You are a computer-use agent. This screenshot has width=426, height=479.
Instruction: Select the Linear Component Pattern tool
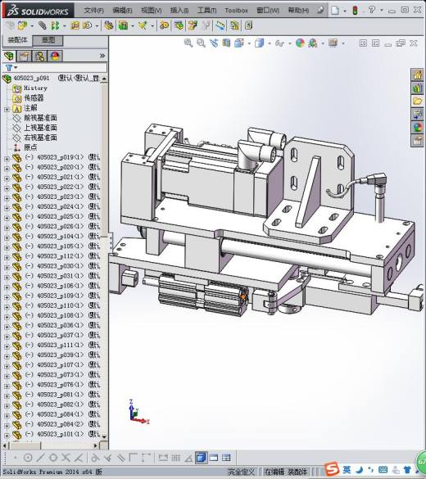coord(55,25)
